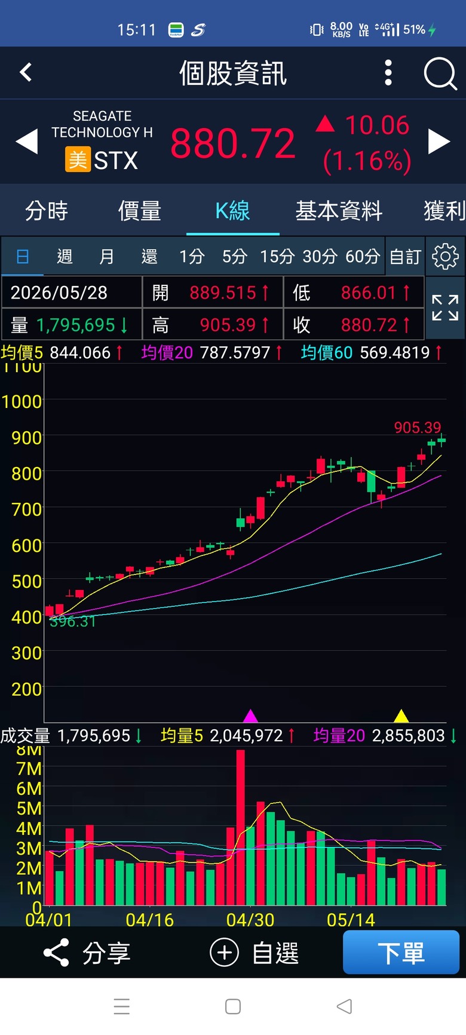Go to next stock with right triangle
This screenshot has width=466, height=1035.
point(439,142)
